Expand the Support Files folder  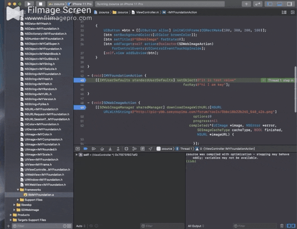[18, 200]
